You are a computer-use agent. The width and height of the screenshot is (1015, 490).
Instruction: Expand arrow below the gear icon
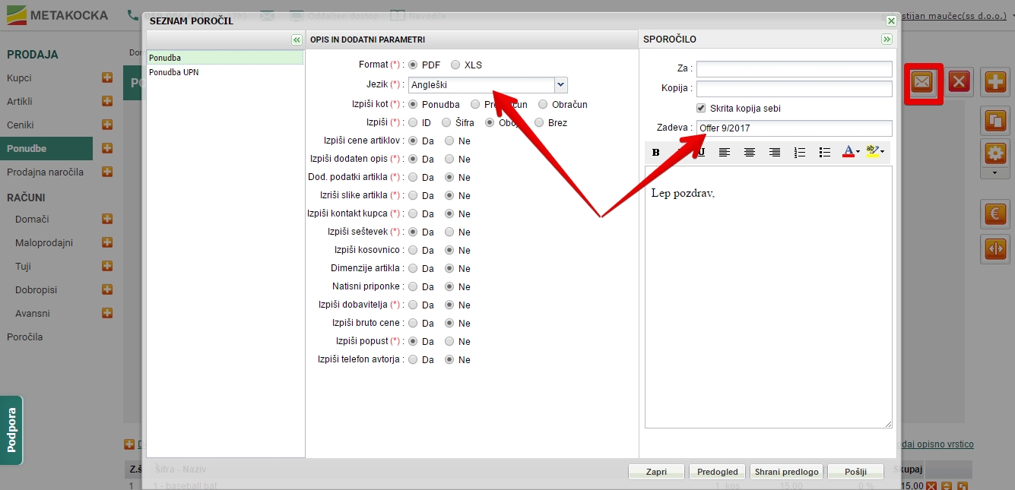point(995,173)
